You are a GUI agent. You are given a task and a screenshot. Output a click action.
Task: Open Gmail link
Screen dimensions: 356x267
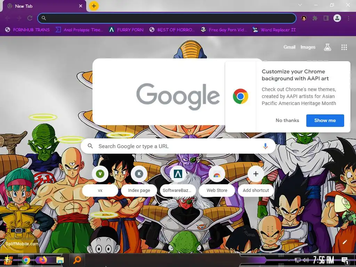pyautogui.click(x=289, y=47)
